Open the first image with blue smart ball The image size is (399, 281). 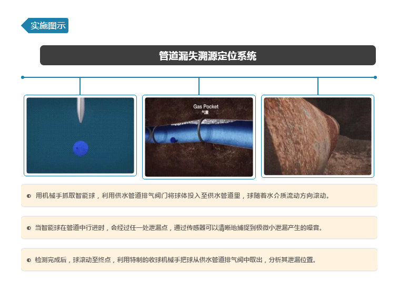(80, 135)
